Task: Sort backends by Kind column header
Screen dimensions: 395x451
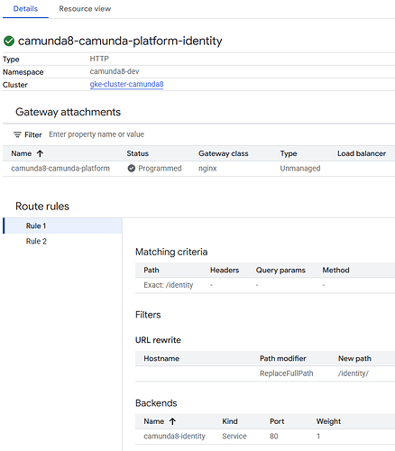Action: coord(230,421)
